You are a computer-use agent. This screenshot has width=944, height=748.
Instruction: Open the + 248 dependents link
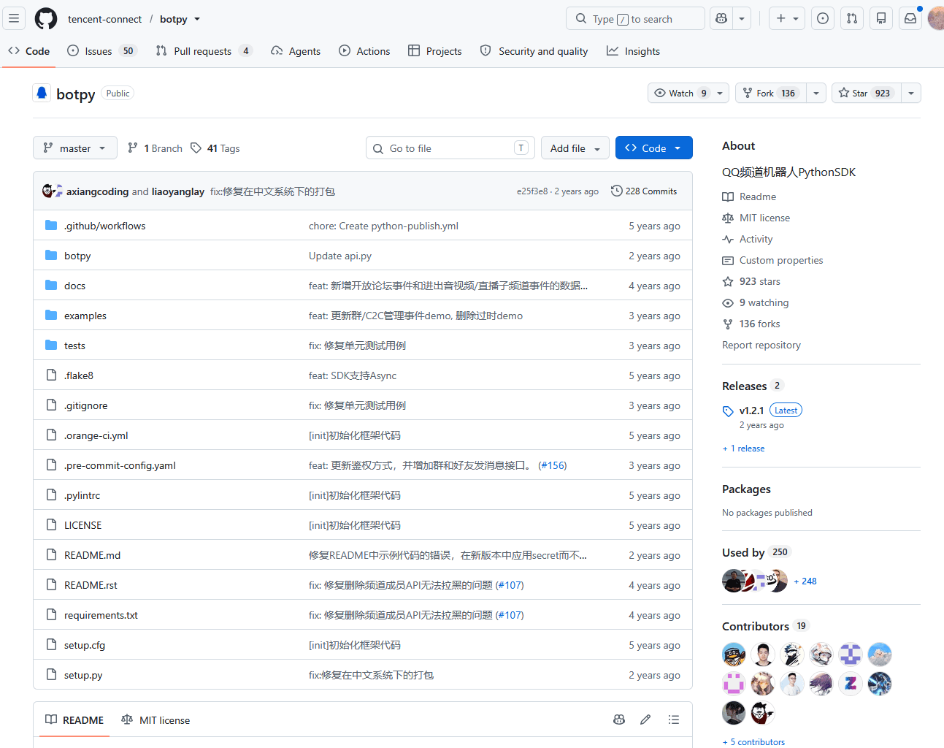[x=805, y=581]
